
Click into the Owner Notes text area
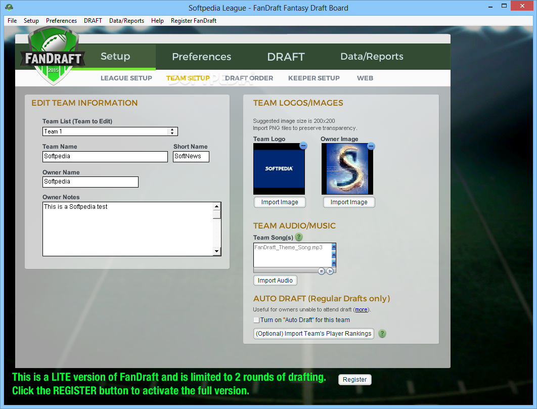point(128,229)
